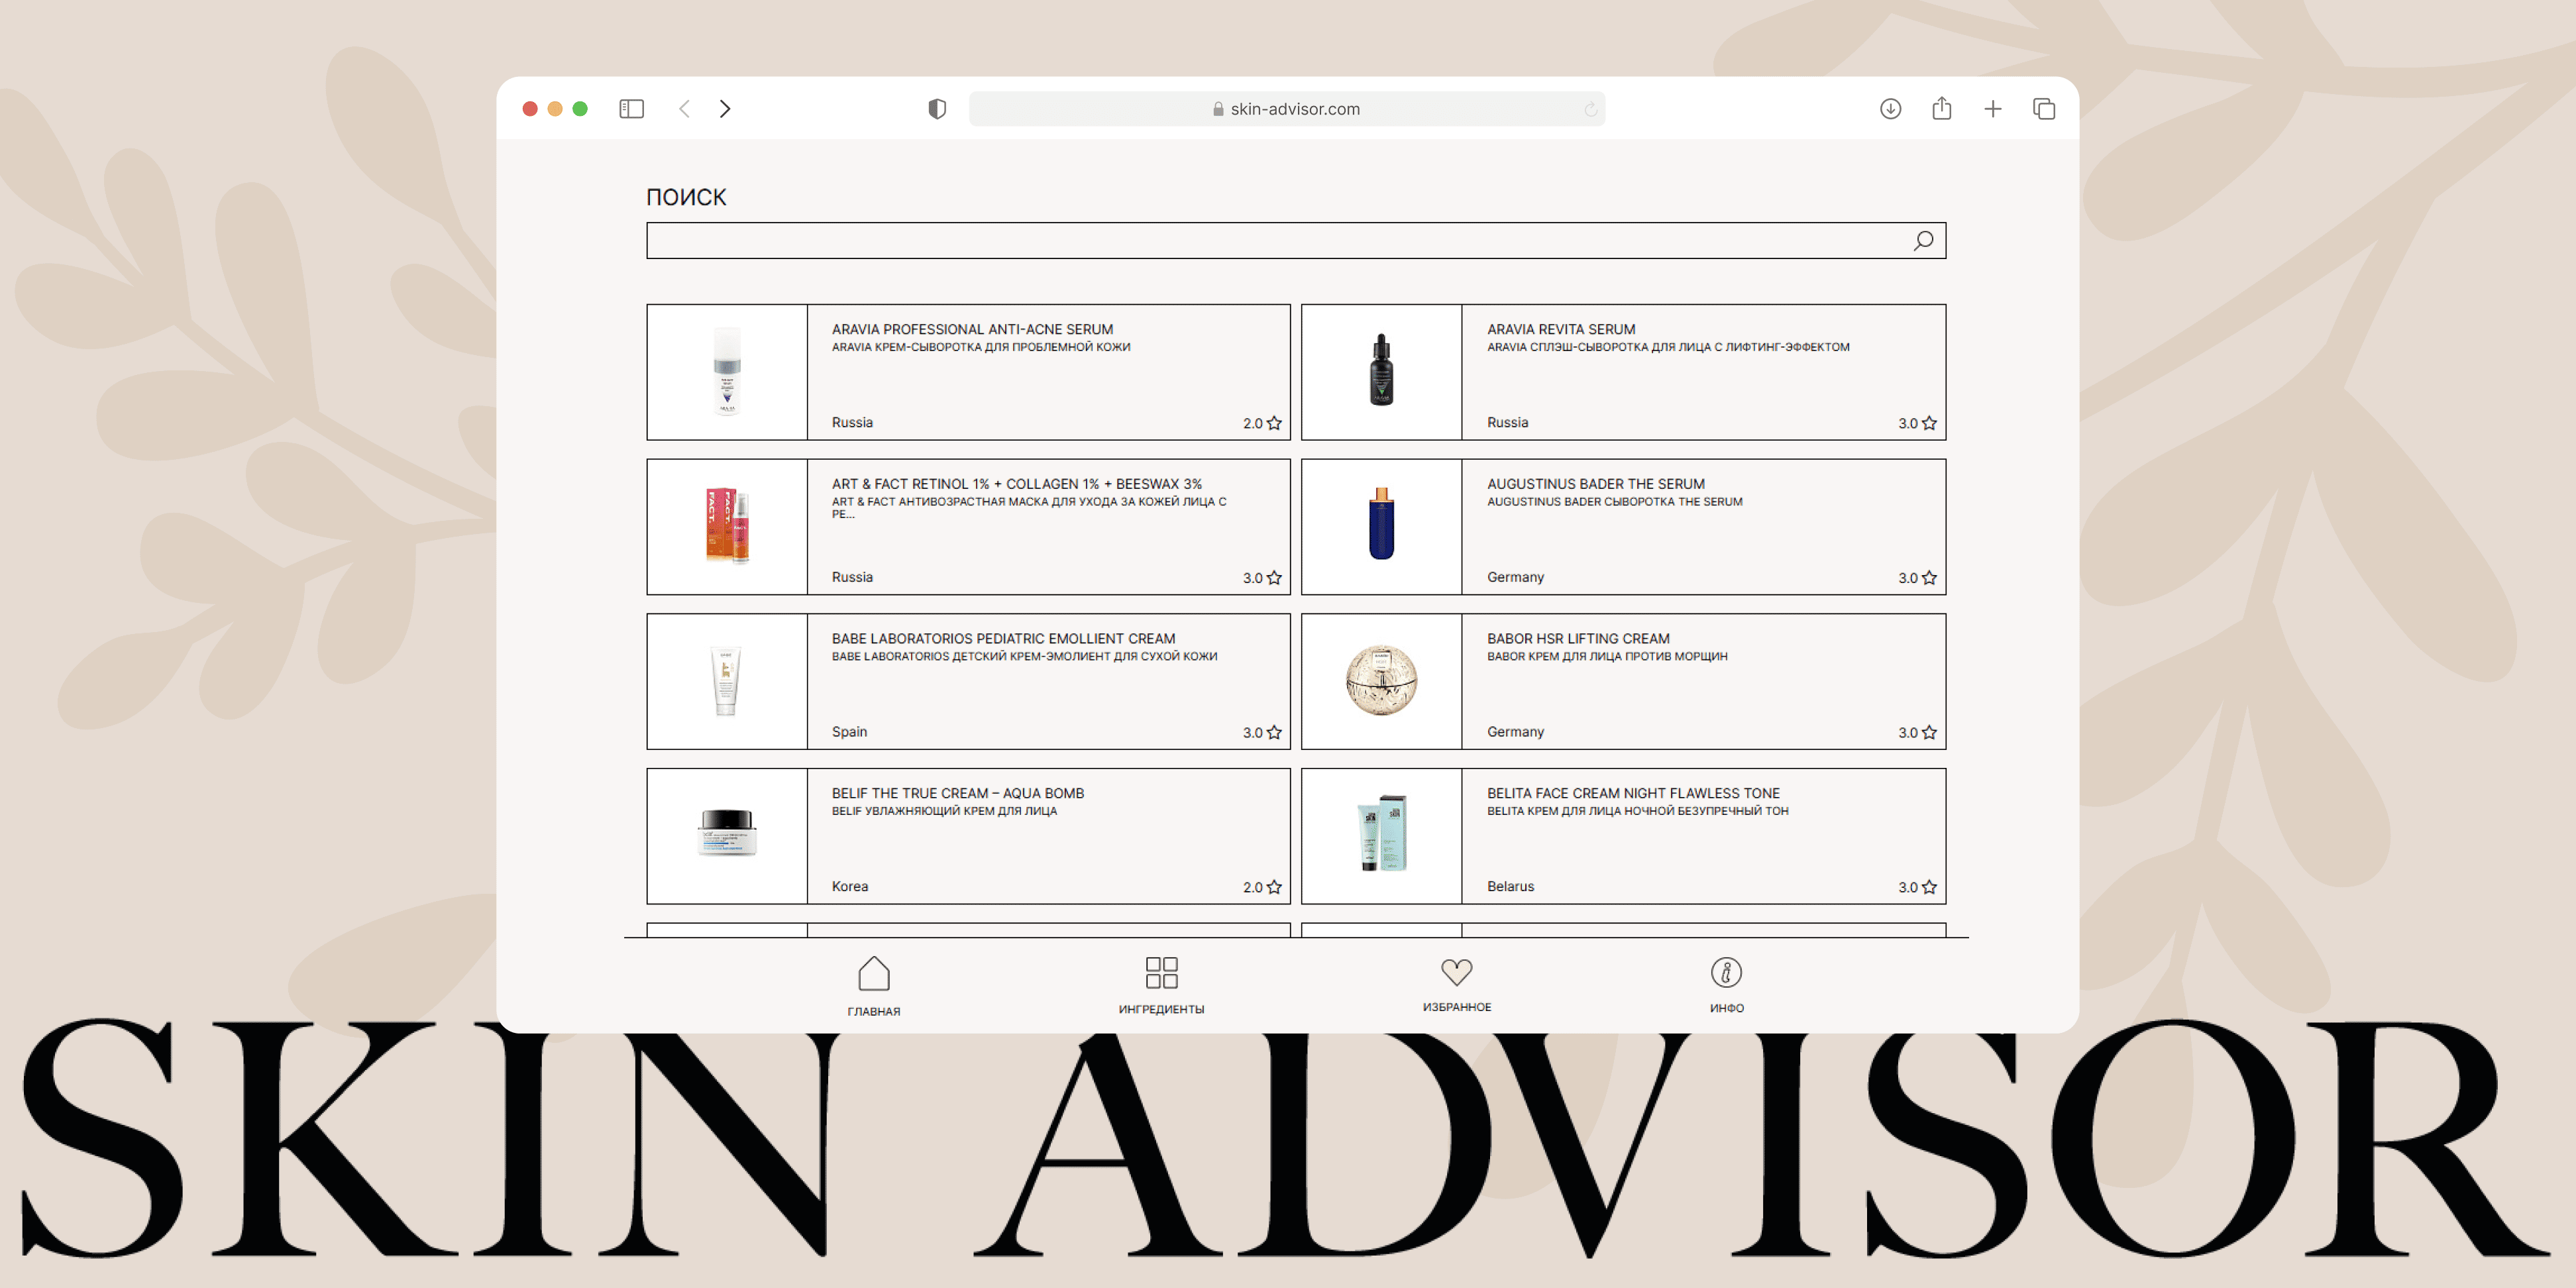Open a new tab with plus
This screenshot has width=2576, height=1288.
(1992, 109)
